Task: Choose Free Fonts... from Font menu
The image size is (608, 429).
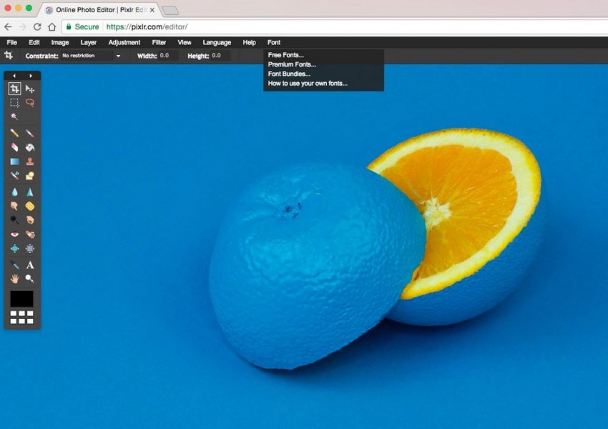Action: coord(285,55)
